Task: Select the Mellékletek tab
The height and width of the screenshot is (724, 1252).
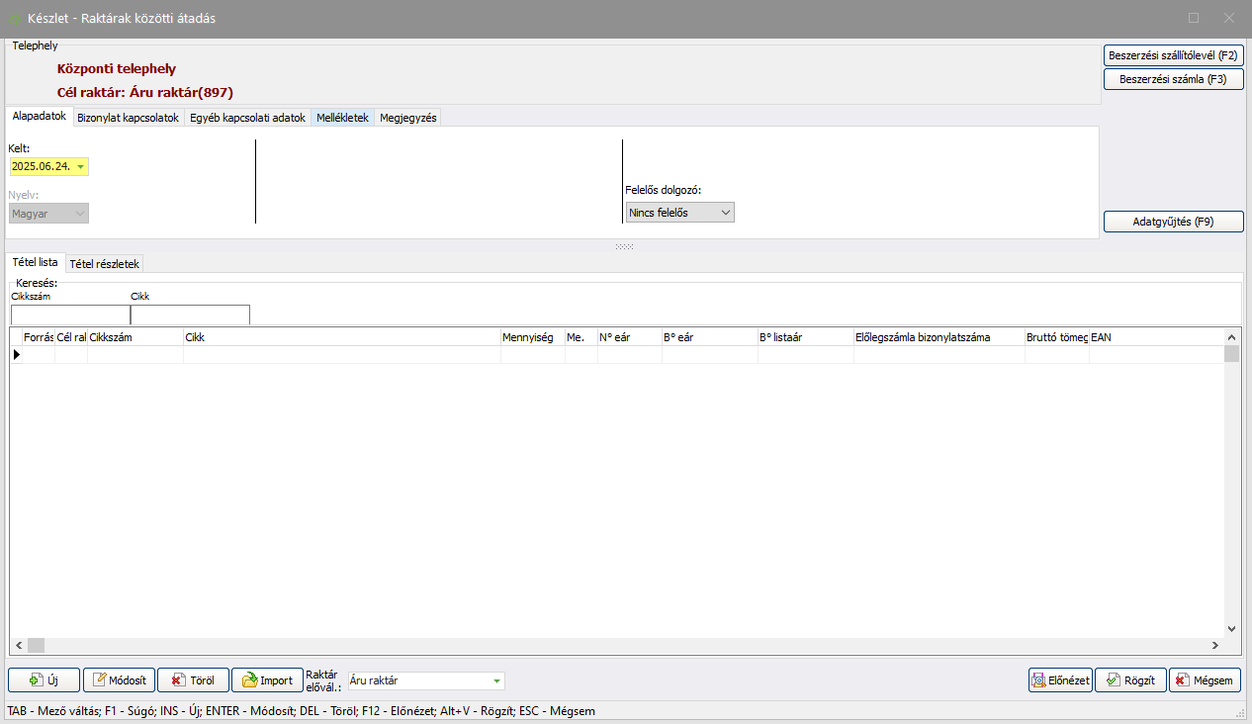Action: [x=342, y=118]
